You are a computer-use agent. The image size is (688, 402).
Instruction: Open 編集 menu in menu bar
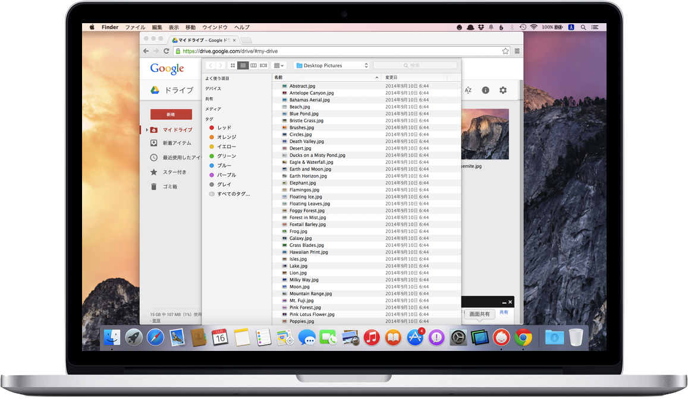pos(157,27)
